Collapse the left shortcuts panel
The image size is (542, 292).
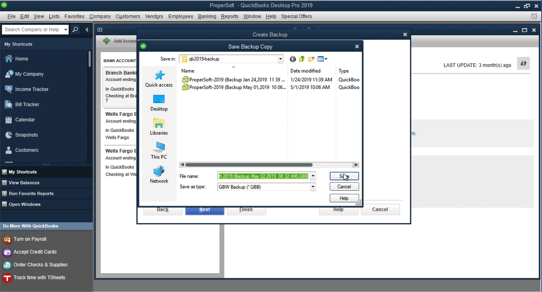pos(87,30)
